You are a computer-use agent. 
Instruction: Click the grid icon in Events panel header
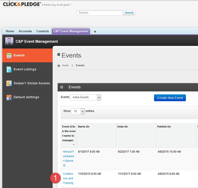[62, 87]
